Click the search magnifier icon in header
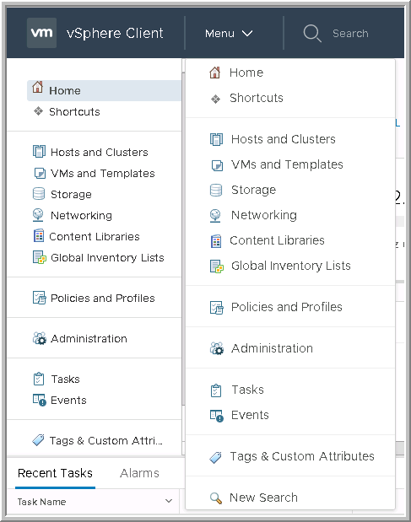Viewport: 411px width, 522px height. (312, 33)
